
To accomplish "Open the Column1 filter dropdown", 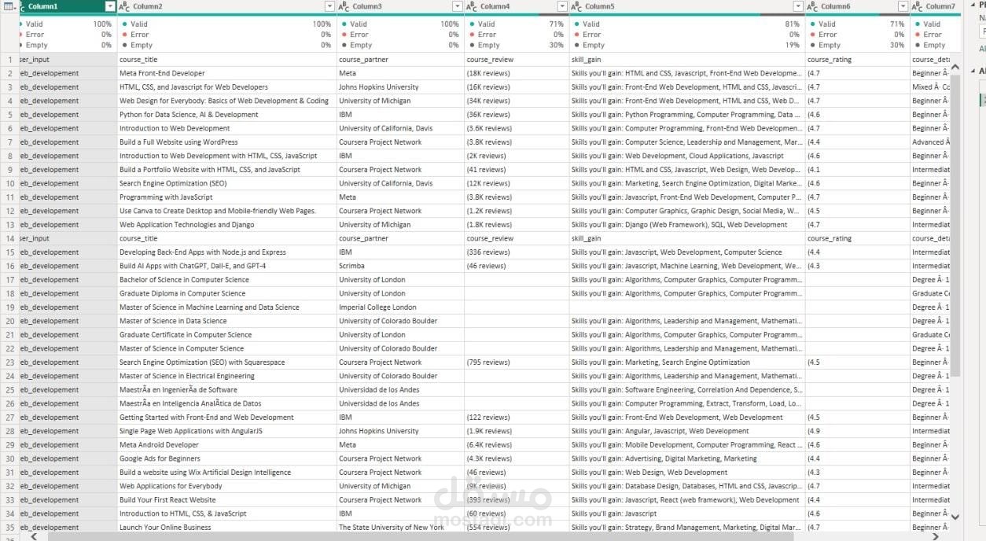I will [110, 6].
